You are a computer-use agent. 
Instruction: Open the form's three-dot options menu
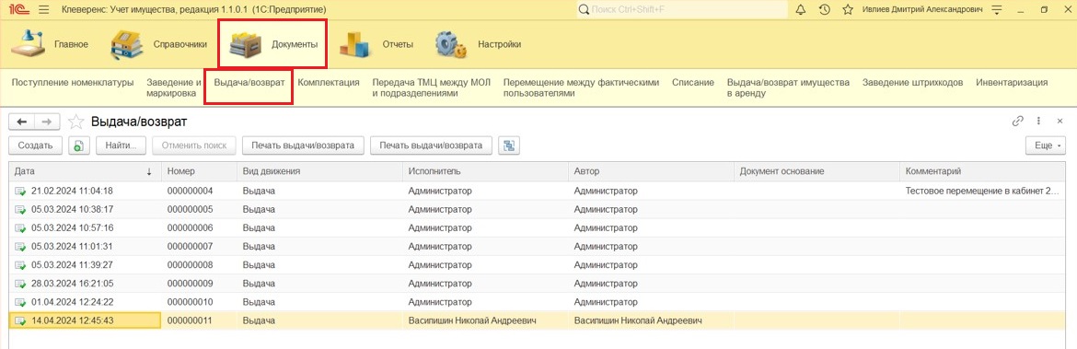(1039, 121)
